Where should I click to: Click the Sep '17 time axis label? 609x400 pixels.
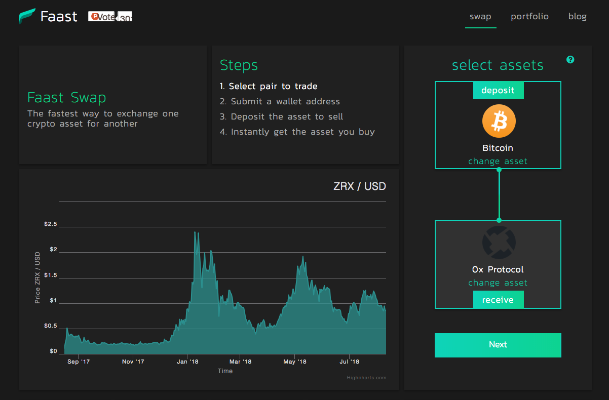click(79, 362)
